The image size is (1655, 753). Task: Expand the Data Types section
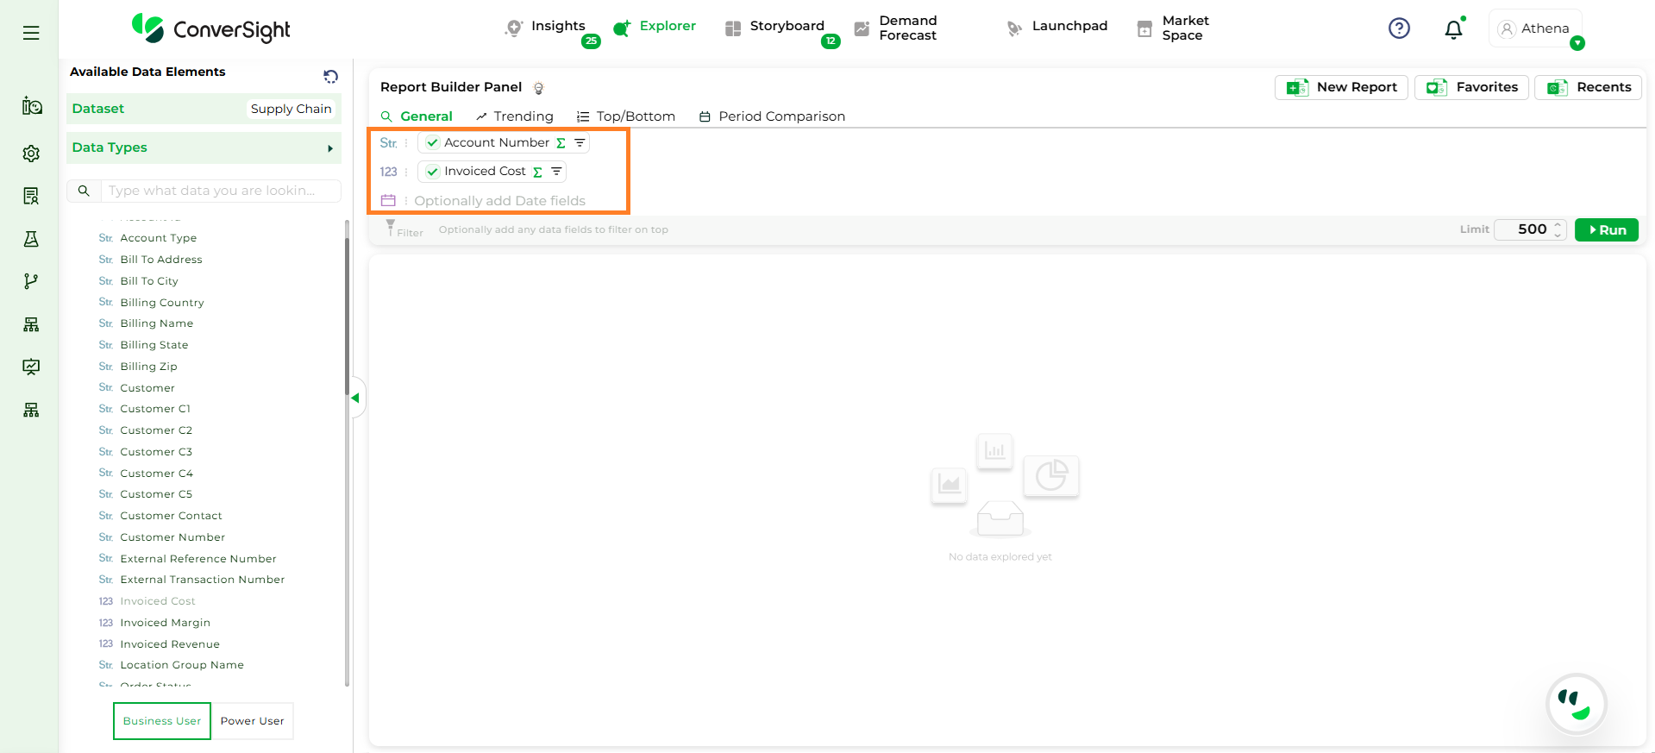(329, 148)
